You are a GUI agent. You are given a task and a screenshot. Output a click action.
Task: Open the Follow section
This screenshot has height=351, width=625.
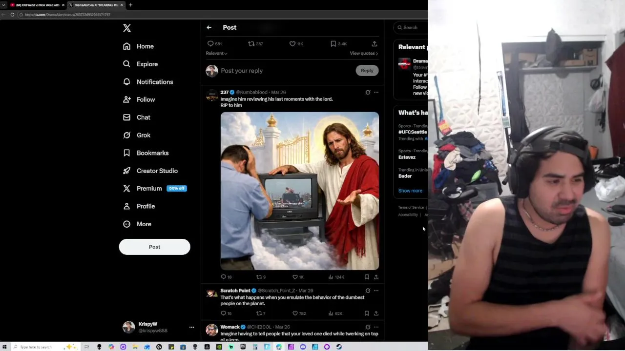click(139, 99)
